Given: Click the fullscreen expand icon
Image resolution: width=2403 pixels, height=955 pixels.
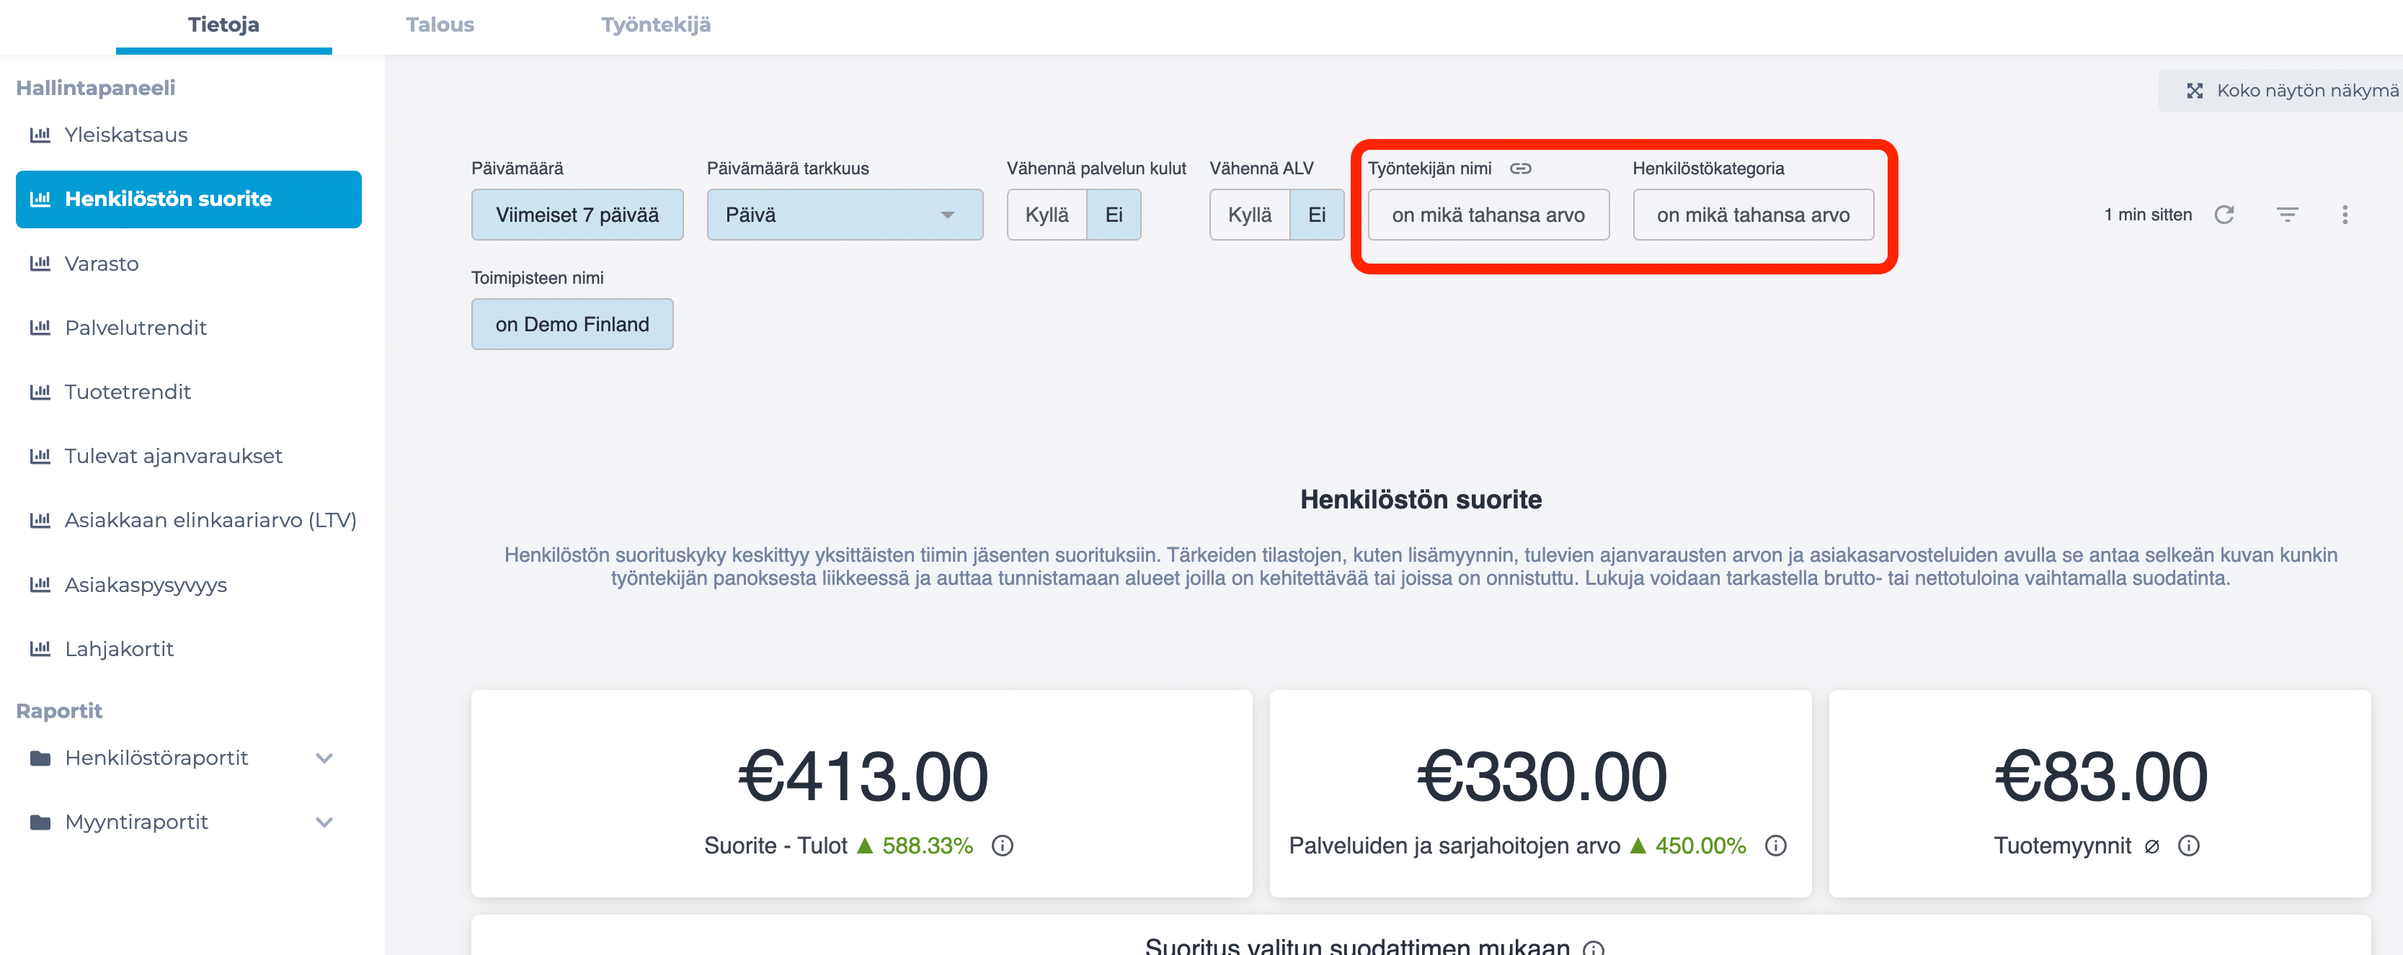Looking at the screenshot, I should click(x=2194, y=90).
